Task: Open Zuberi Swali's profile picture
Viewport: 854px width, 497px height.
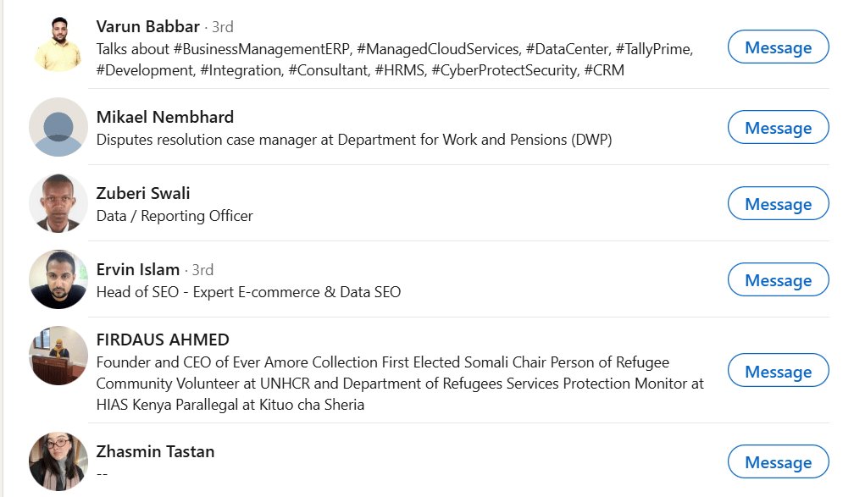Action: click(58, 203)
